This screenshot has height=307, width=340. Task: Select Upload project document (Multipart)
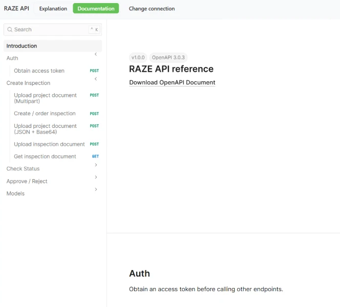[46, 98]
